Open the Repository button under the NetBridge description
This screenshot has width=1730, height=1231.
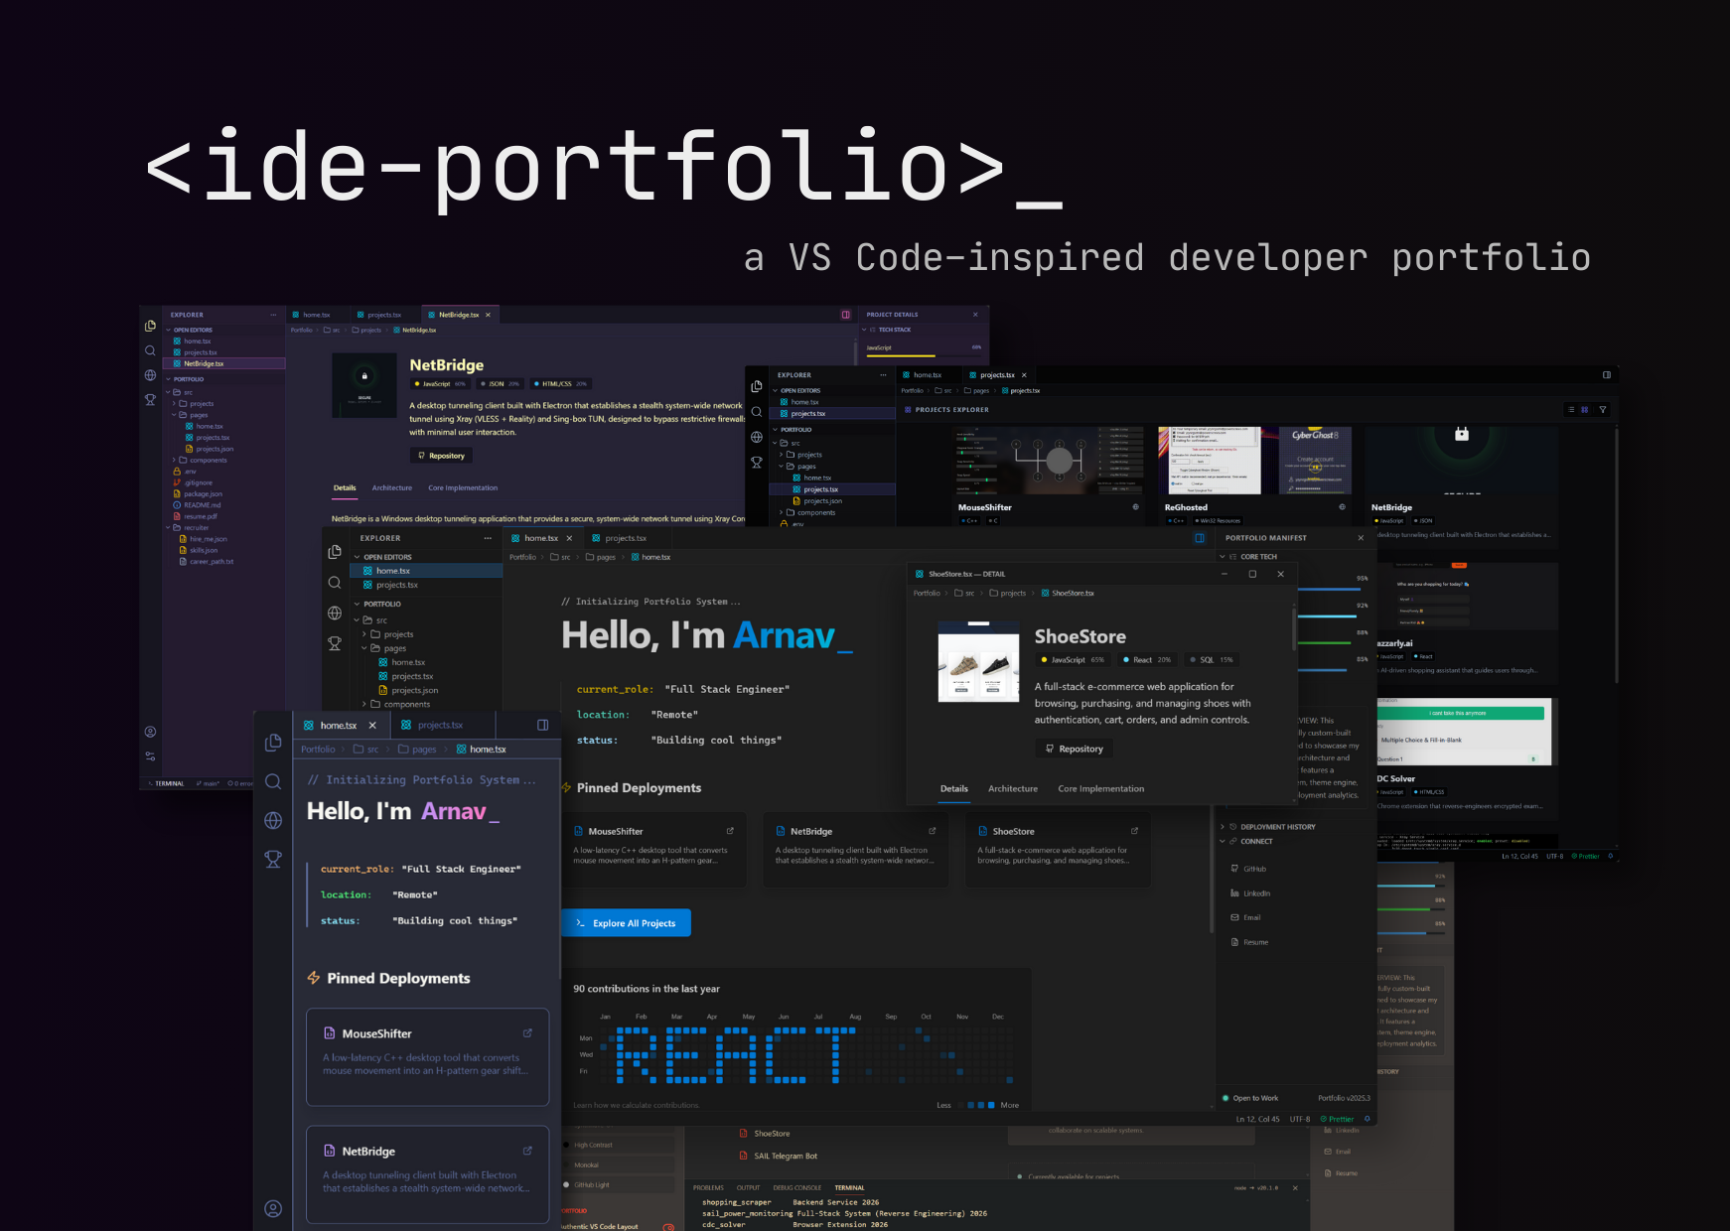[441, 456]
